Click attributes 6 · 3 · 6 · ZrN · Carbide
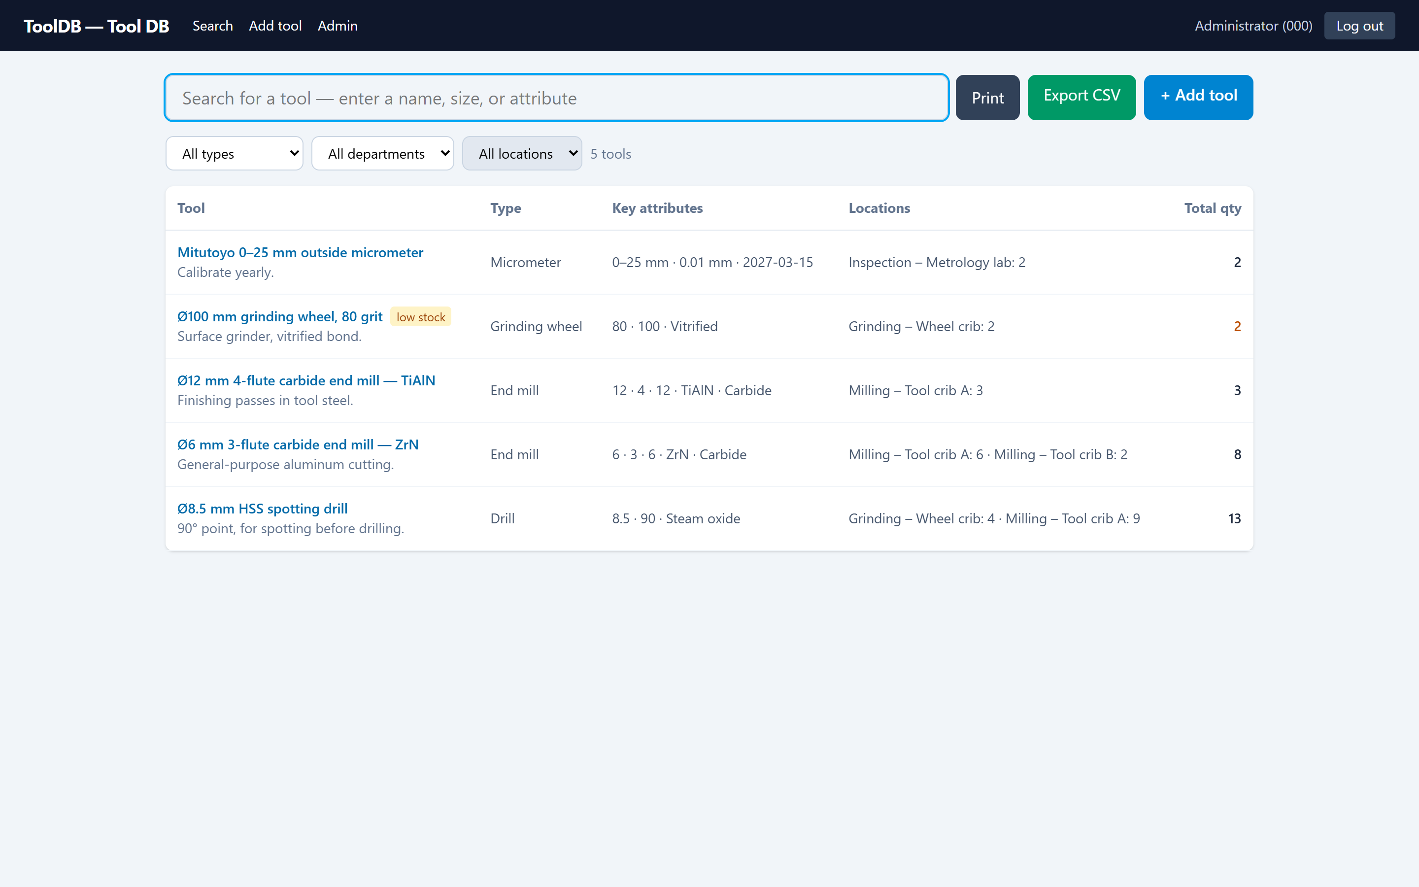Viewport: 1419px width, 887px height. click(x=679, y=455)
